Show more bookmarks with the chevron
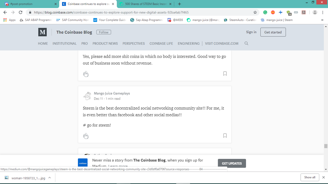Image resolution: width=328 pixels, height=184 pixels. point(322,20)
